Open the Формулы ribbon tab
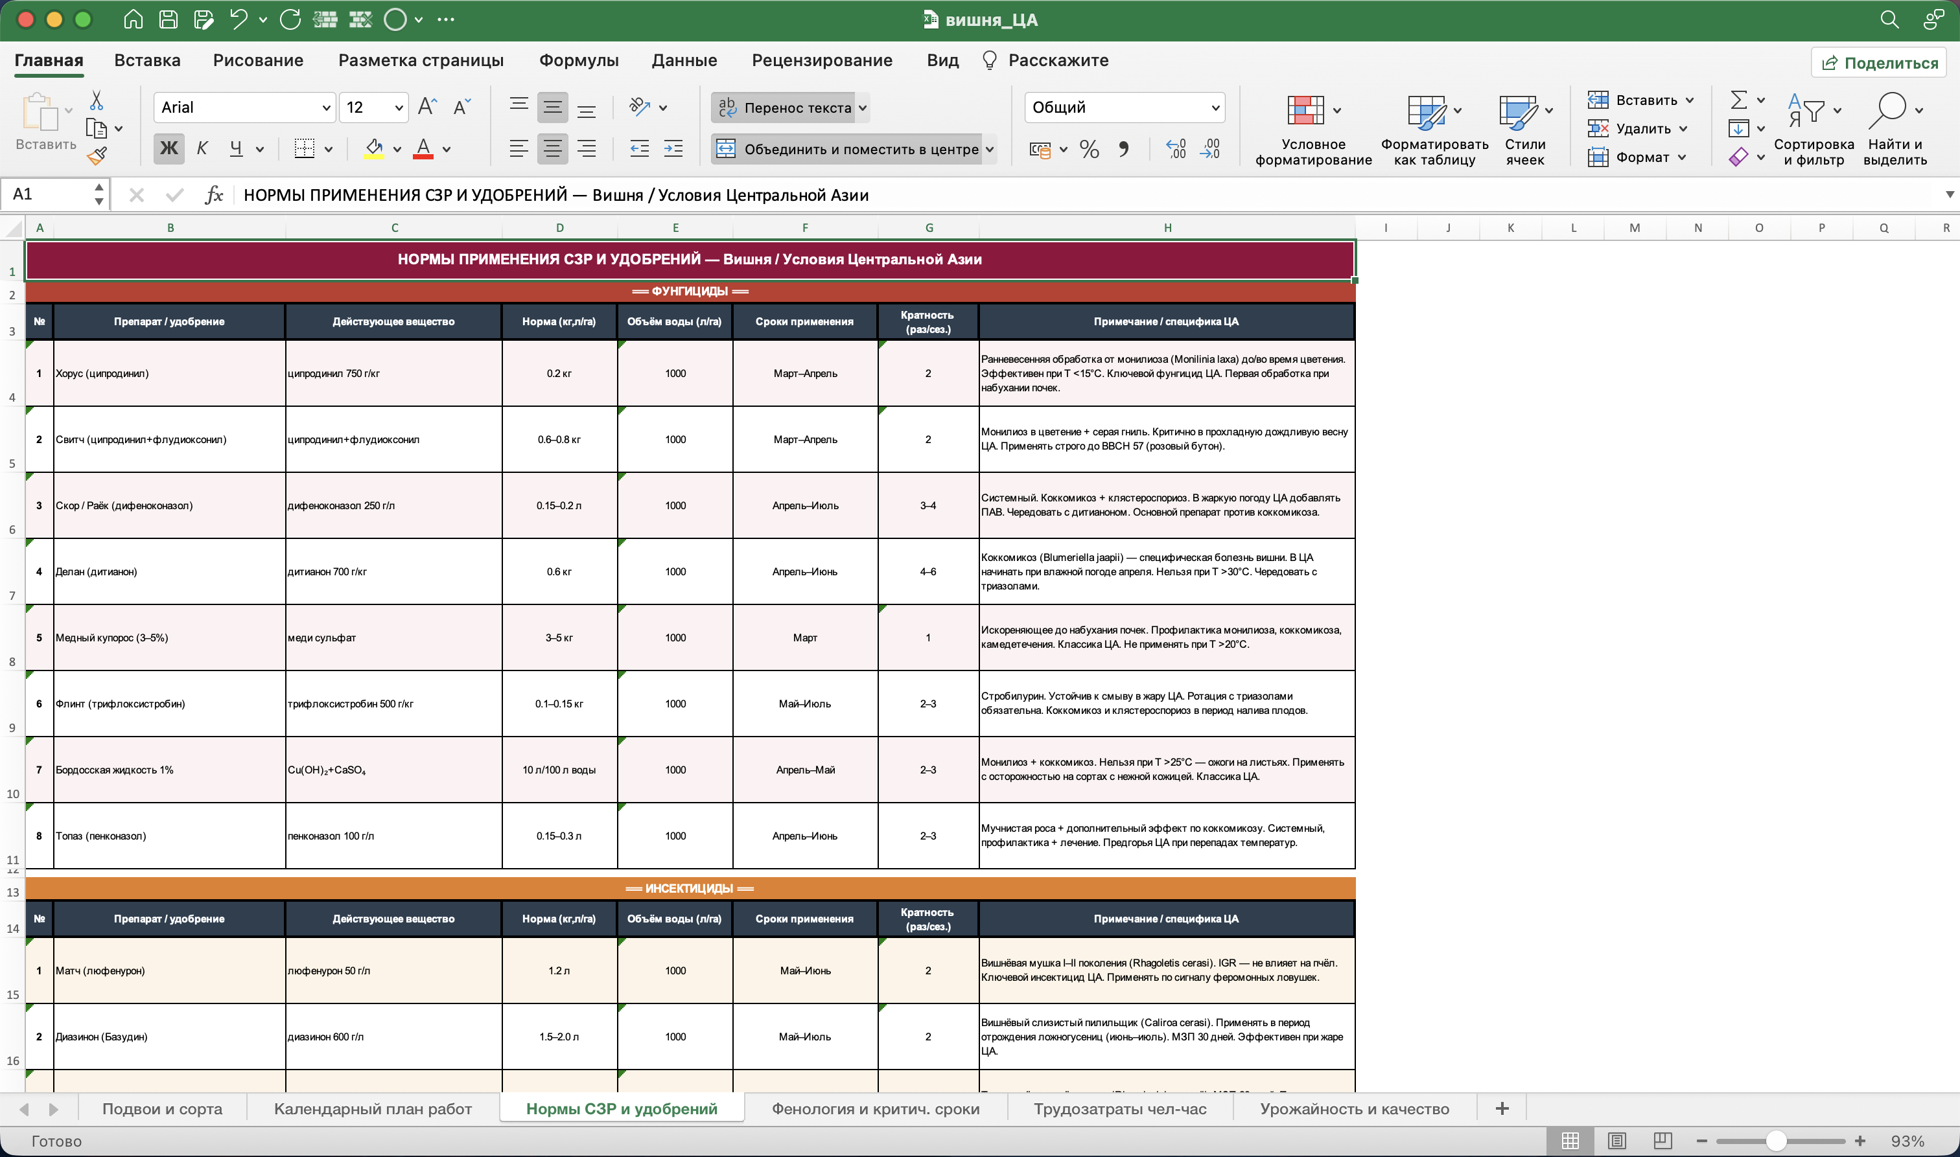Screen dimensions: 1960x1157 tap(579, 60)
